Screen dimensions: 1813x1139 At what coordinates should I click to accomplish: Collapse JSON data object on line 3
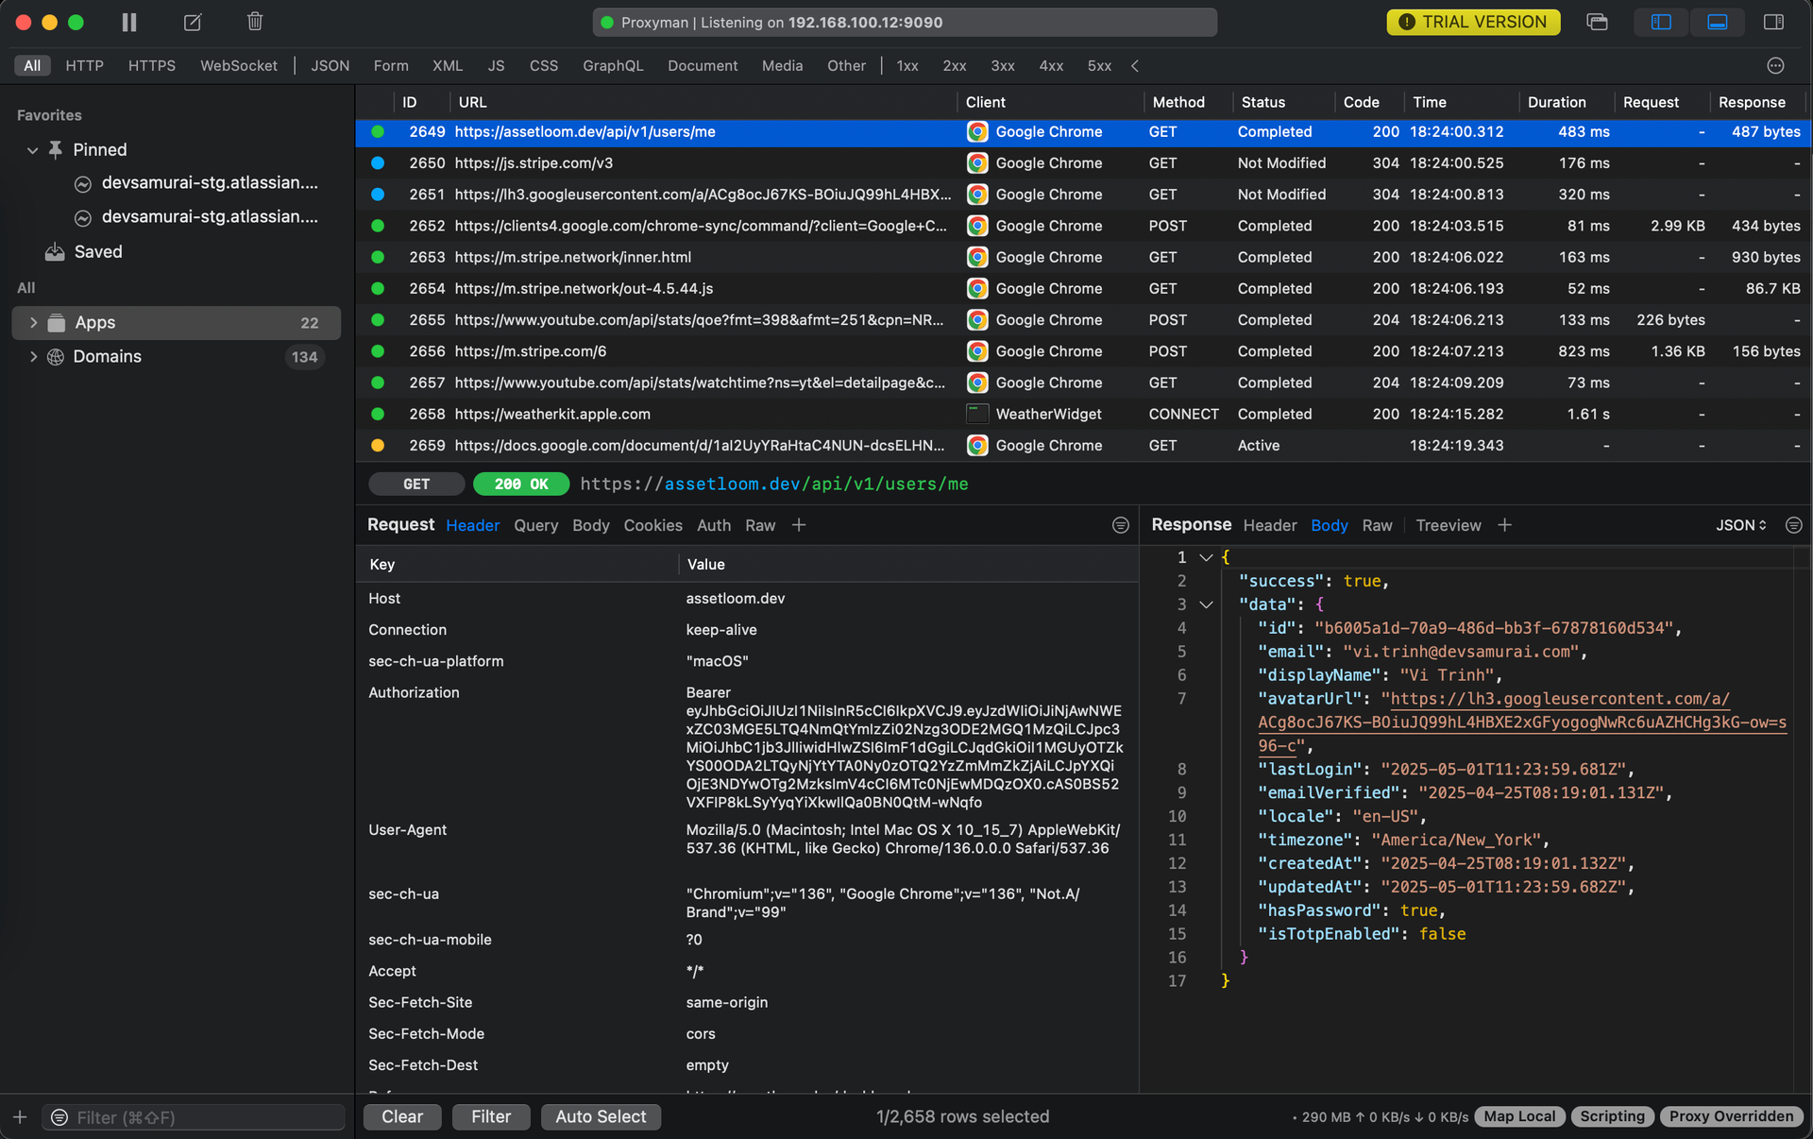(1206, 604)
